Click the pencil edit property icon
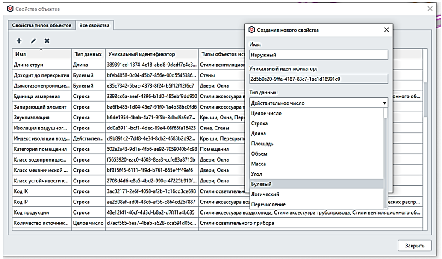Screen dimensions: 442x259 point(33,41)
